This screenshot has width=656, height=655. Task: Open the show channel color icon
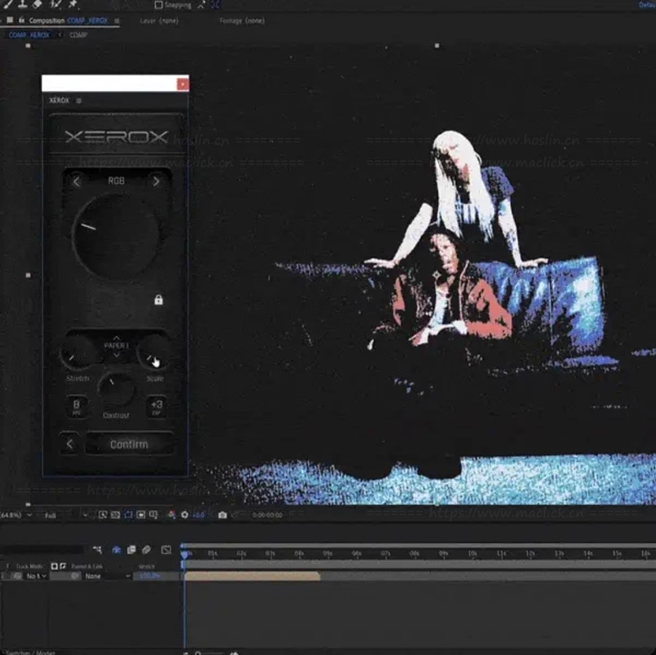(x=172, y=515)
